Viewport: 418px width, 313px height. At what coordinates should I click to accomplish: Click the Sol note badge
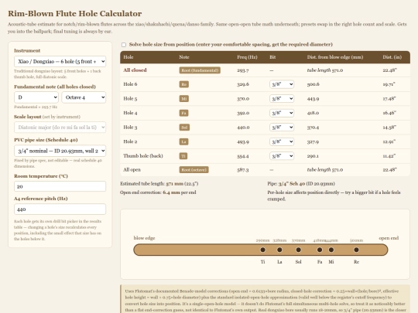click(x=184, y=128)
